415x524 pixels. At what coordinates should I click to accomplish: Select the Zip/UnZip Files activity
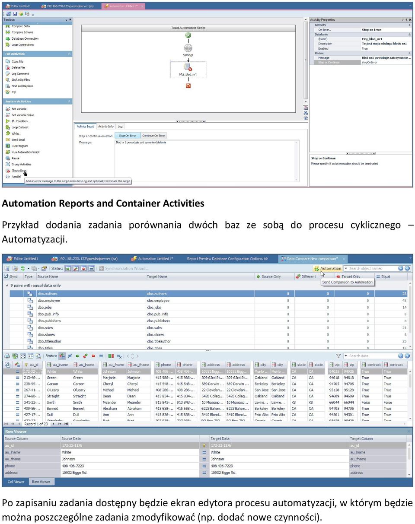point(17,80)
